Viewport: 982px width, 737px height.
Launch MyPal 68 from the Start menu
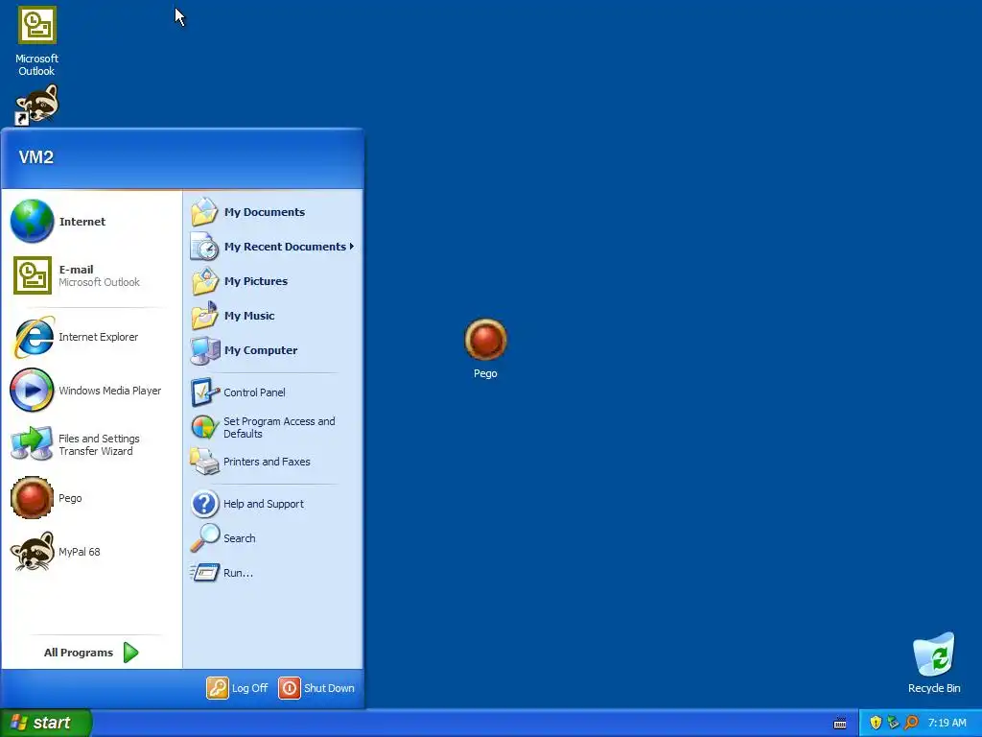[92, 552]
